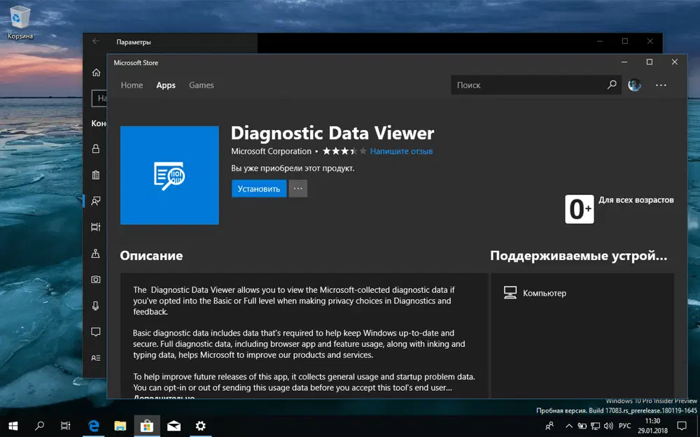Go to Home tab in Microsoft Store
This screenshot has width=700, height=437.
pyautogui.click(x=132, y=85)
